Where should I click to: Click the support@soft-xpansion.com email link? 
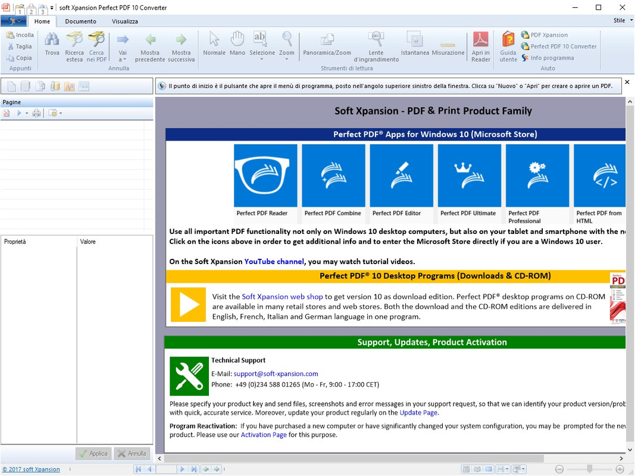[x=276, y=374]
